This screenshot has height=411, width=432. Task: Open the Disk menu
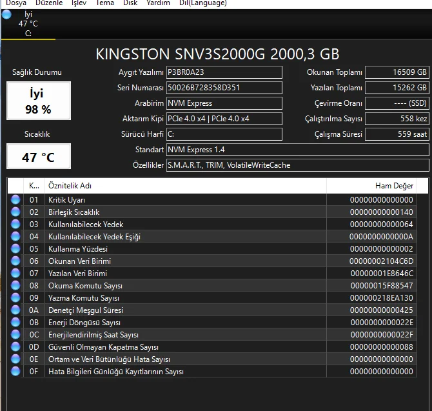(x=130, y=3)
